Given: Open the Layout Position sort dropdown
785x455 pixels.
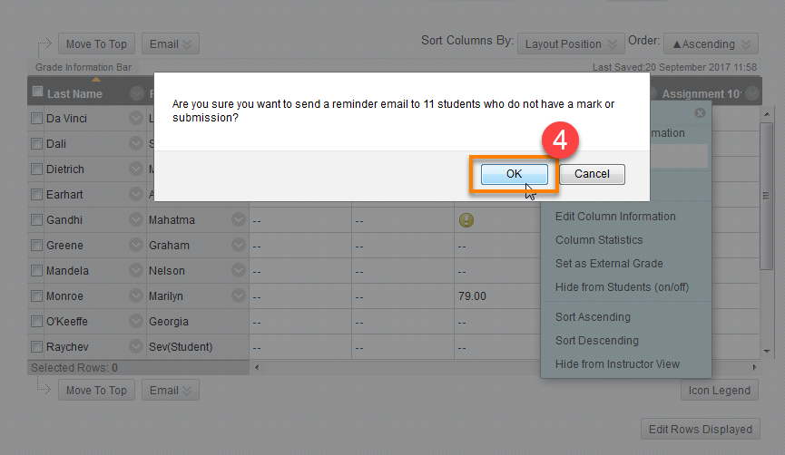Looking at the screenshot, I should point(571,44).
